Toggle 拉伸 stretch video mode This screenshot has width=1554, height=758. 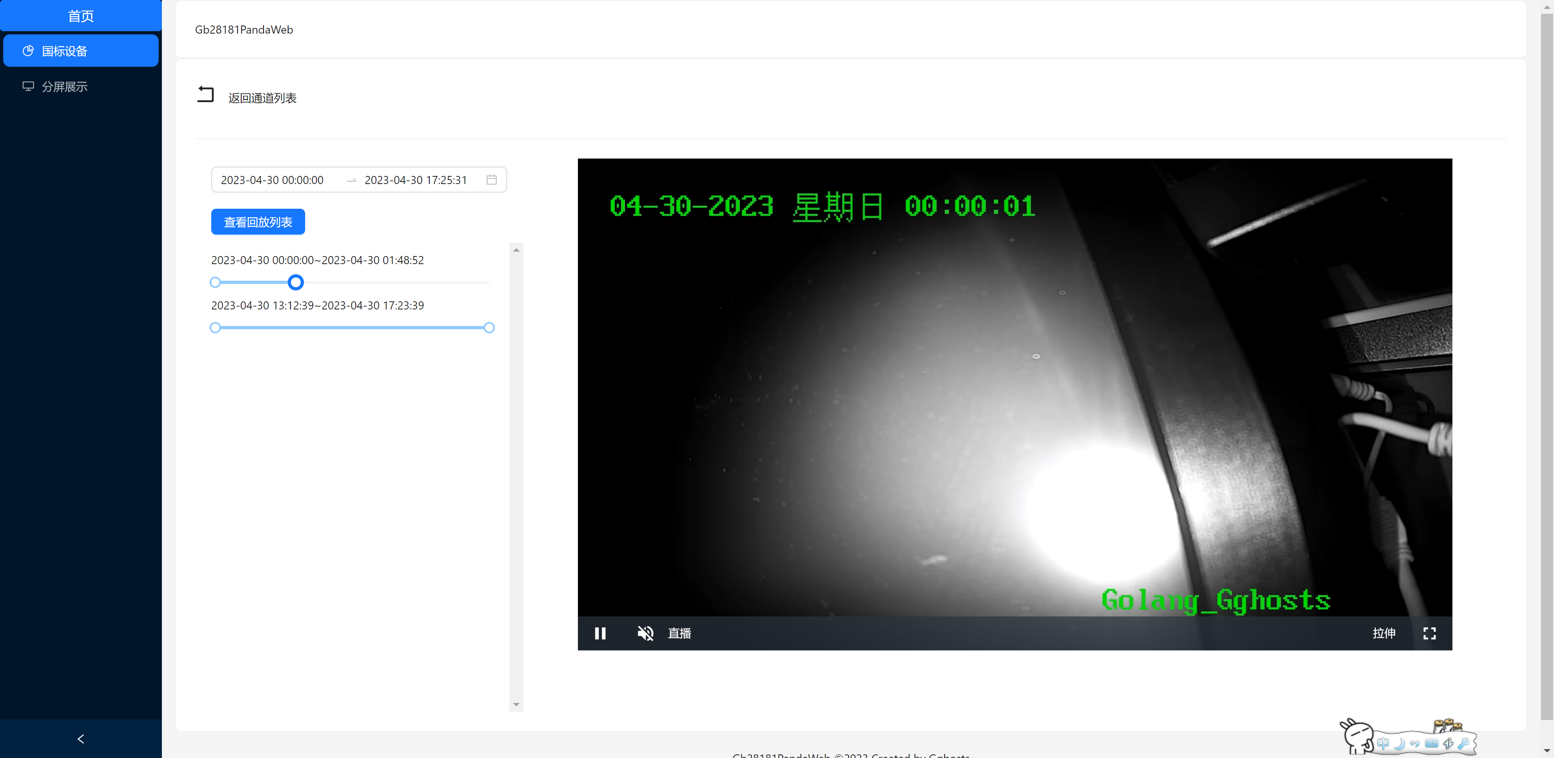[1383, 633]
